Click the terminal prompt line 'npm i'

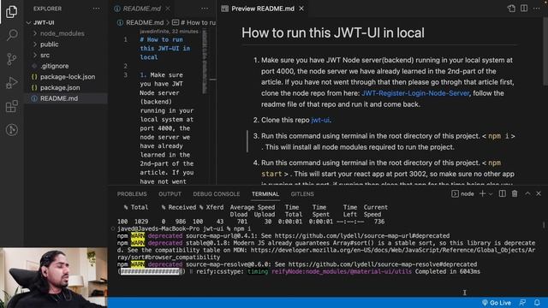pos(184,229)
